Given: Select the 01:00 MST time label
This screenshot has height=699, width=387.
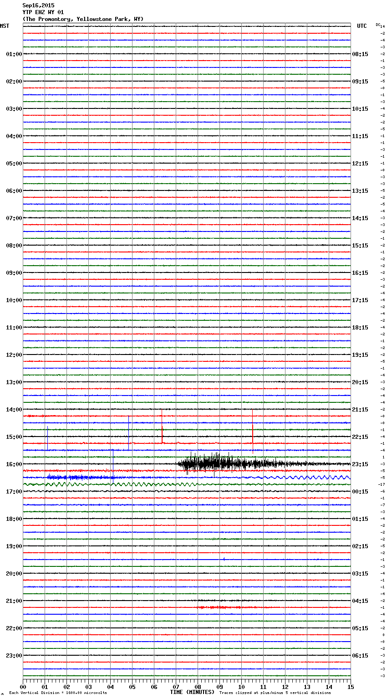Looking at the screenshot, I should 14,54.
